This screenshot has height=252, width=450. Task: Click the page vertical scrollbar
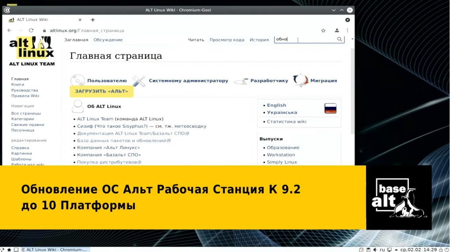pos(352,91)
